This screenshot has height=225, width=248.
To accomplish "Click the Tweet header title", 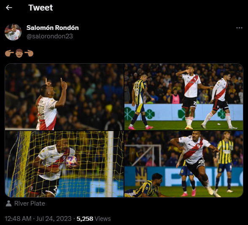I will tap(40, 8).
